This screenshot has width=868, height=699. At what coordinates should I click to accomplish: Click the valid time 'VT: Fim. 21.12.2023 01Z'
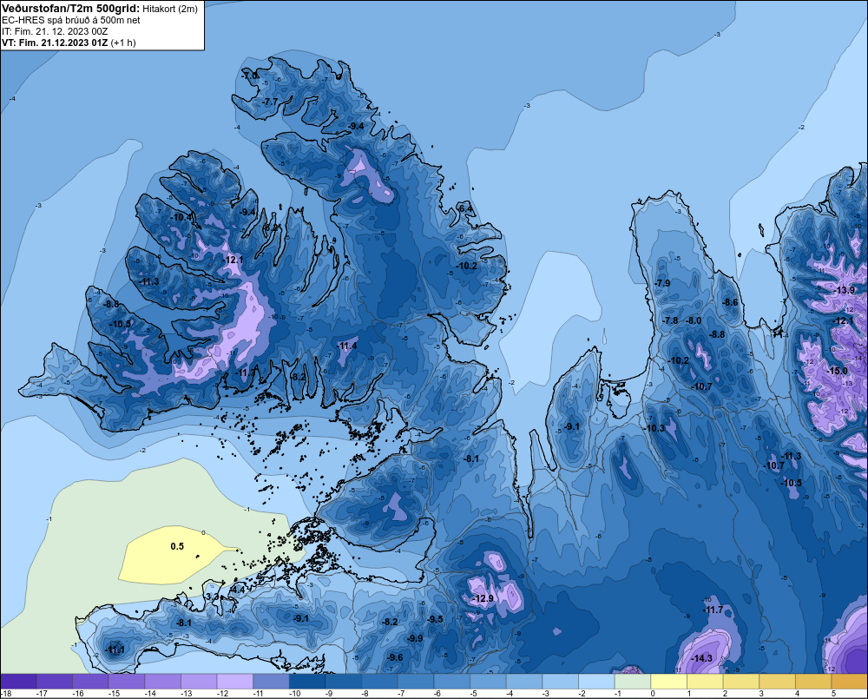[x=55, y=43]
